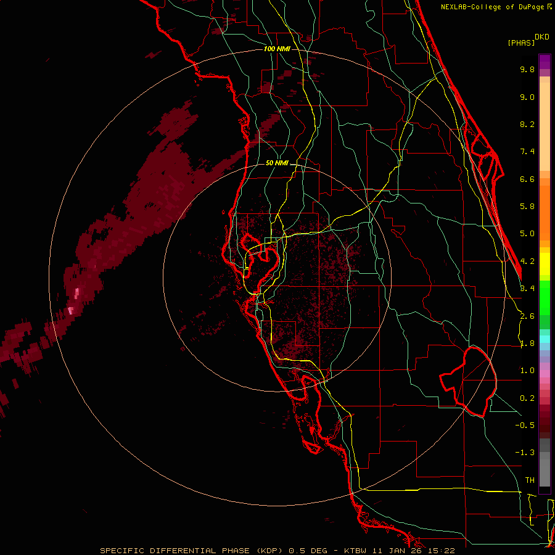Image resolution: width=555 pixels, height=555 pixels.
Task: Click the 5.0 value on the color scale
Action: tap(527, 234)
